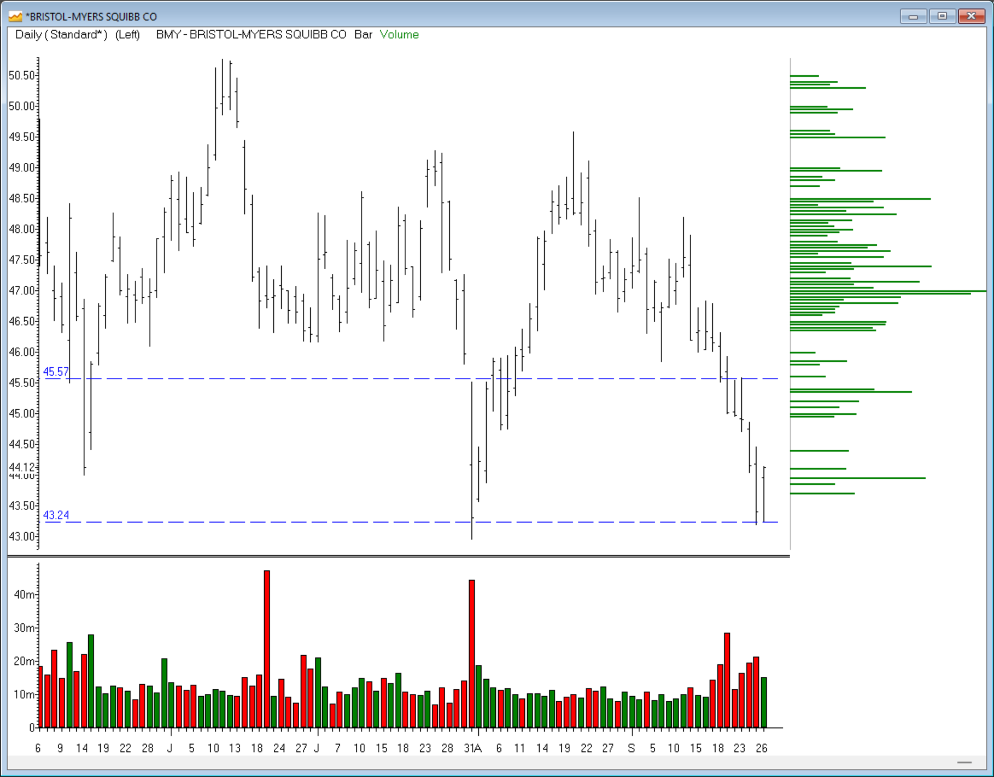Viewport: 994px width, 777px height.
Task: Click the 49.00 price axis label
Action: pyautogui.click(x=22, y=167)
